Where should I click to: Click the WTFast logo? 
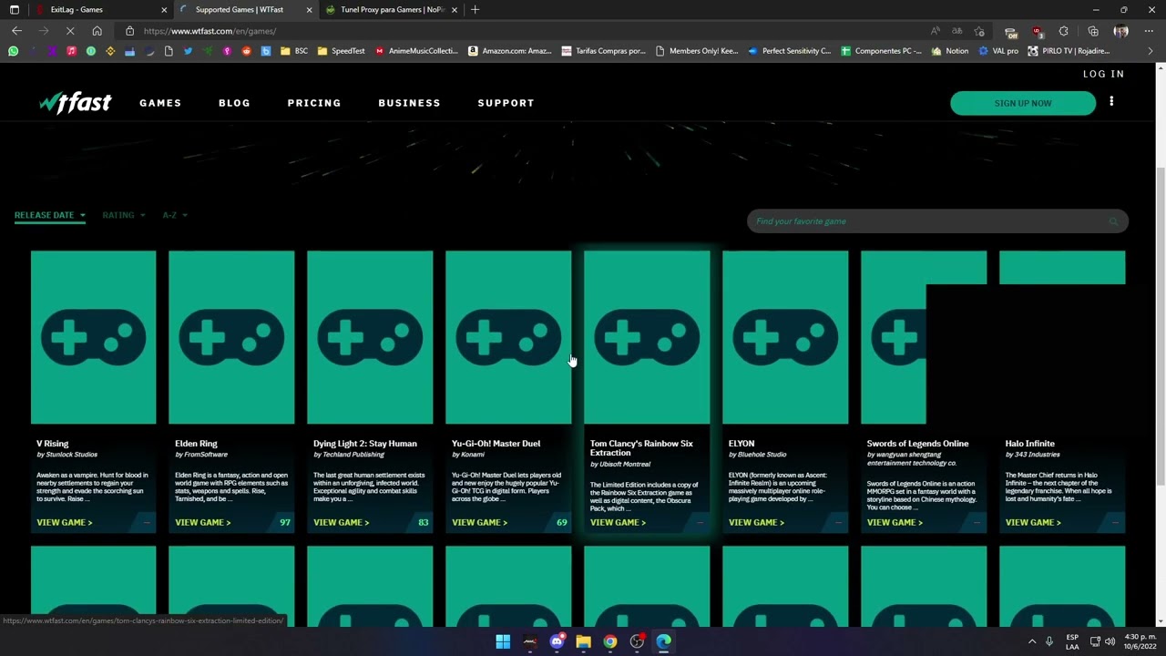pyautogui.click(x=75, y=103)
